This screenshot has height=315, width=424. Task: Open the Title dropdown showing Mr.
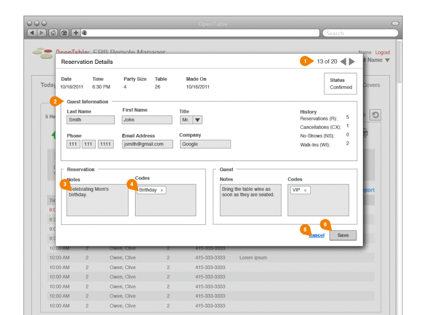click(x=197, y=120)
